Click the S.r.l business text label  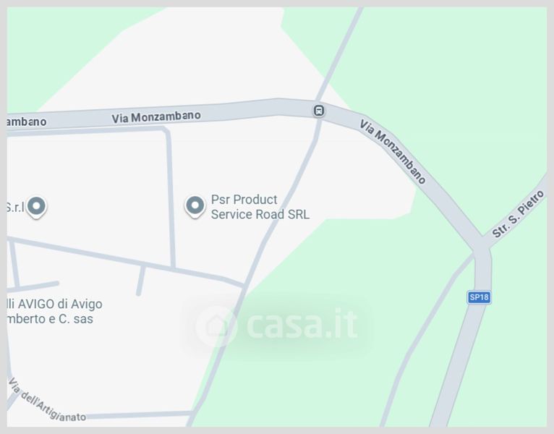[x=15, y=207]
